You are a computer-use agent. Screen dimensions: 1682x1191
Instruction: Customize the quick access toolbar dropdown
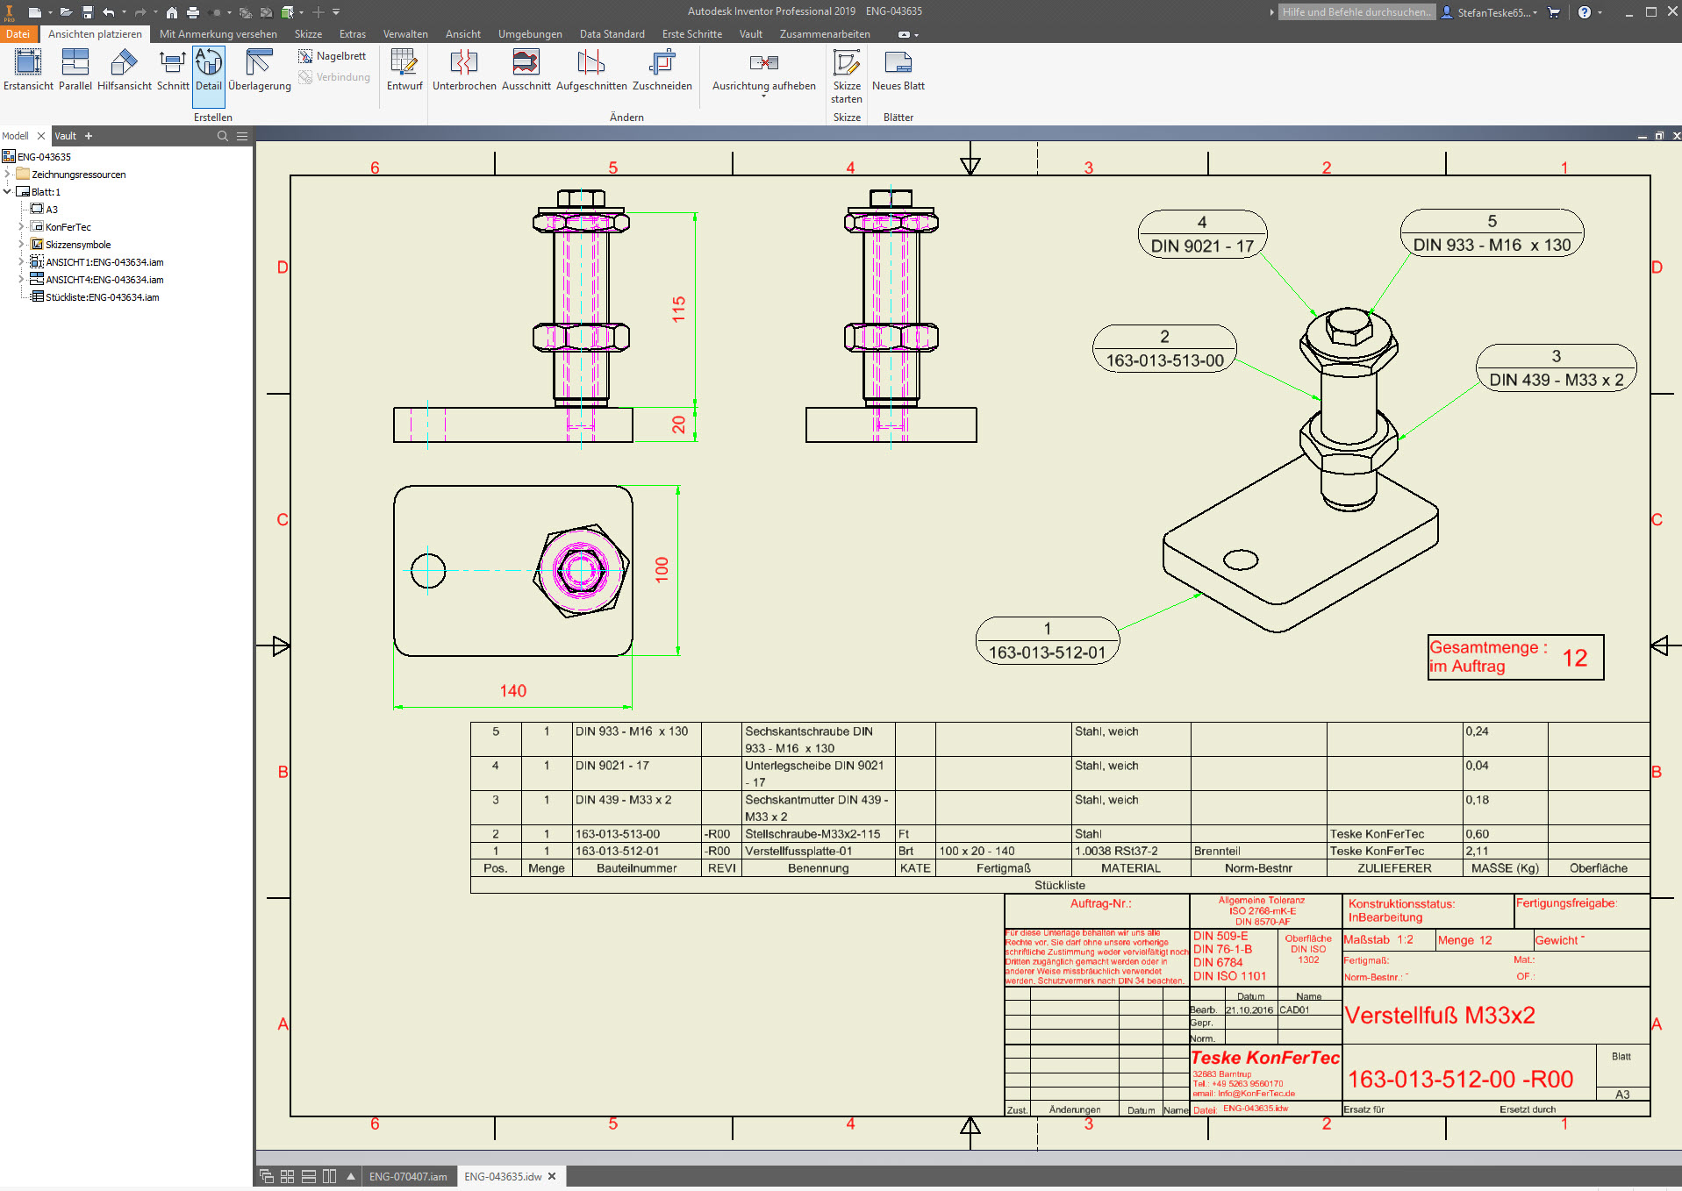[336, 12]
